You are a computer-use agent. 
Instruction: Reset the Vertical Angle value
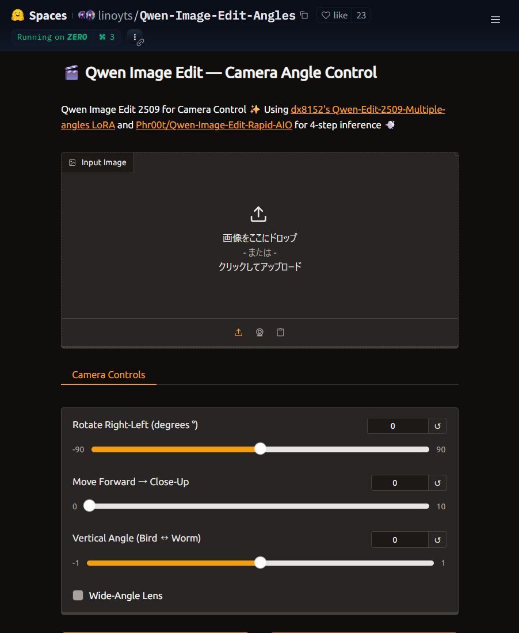[x=437, y=540]
